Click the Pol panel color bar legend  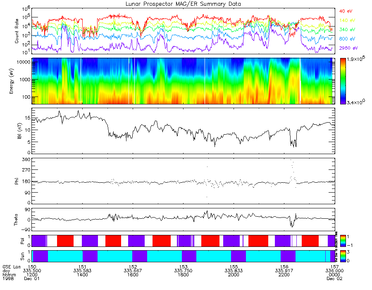click(343, 241)
